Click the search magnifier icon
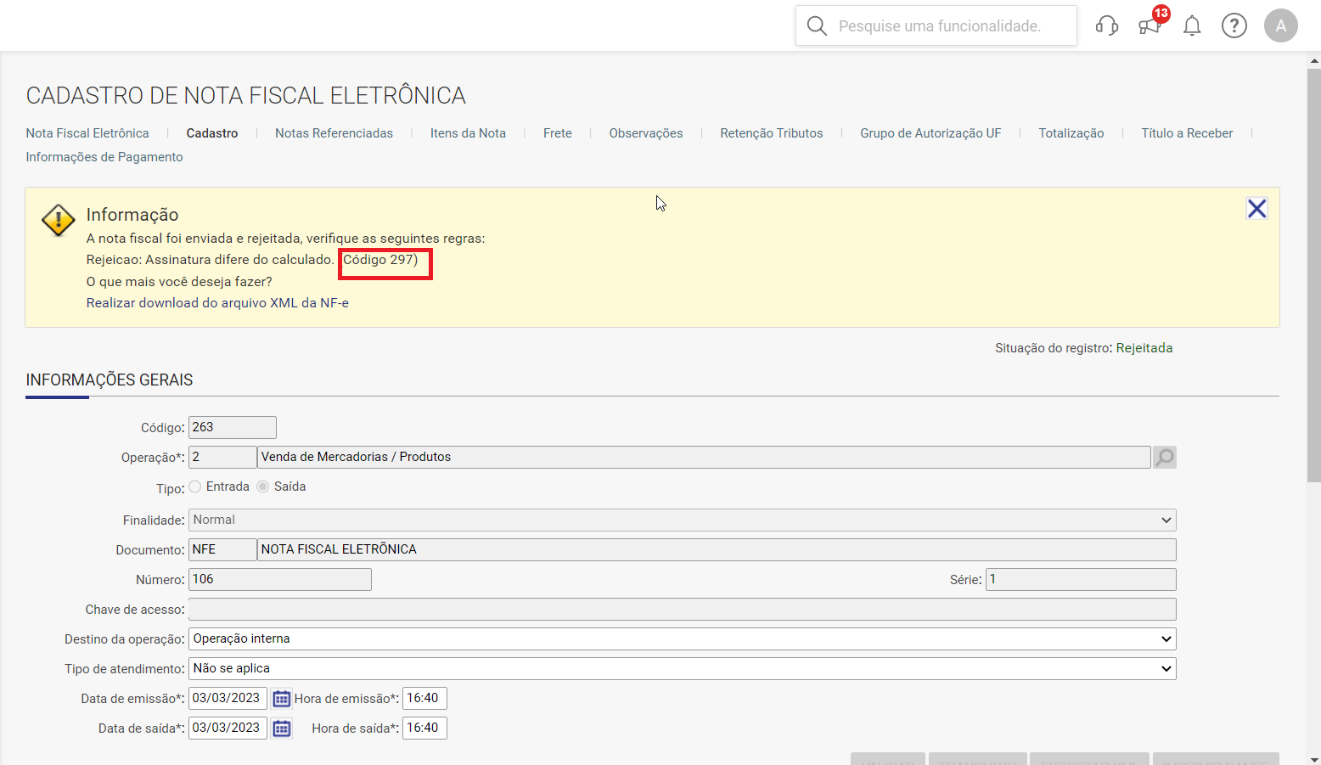The image size is (1321, 765). [817, 25]
